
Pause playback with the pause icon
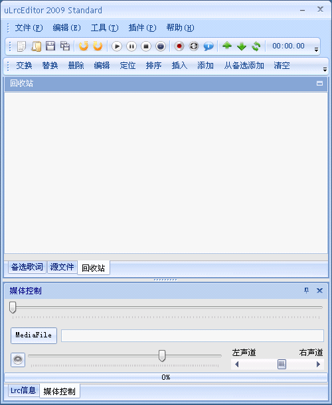(x=131, y=46)
